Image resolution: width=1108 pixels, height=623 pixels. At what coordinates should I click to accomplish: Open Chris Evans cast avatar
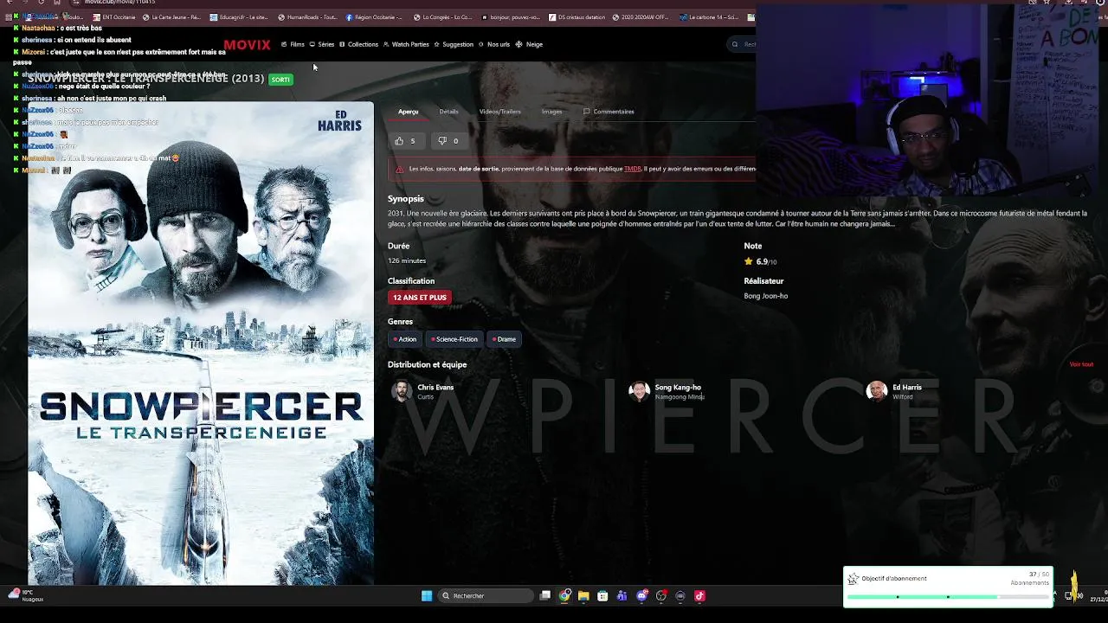pos(402,391)
